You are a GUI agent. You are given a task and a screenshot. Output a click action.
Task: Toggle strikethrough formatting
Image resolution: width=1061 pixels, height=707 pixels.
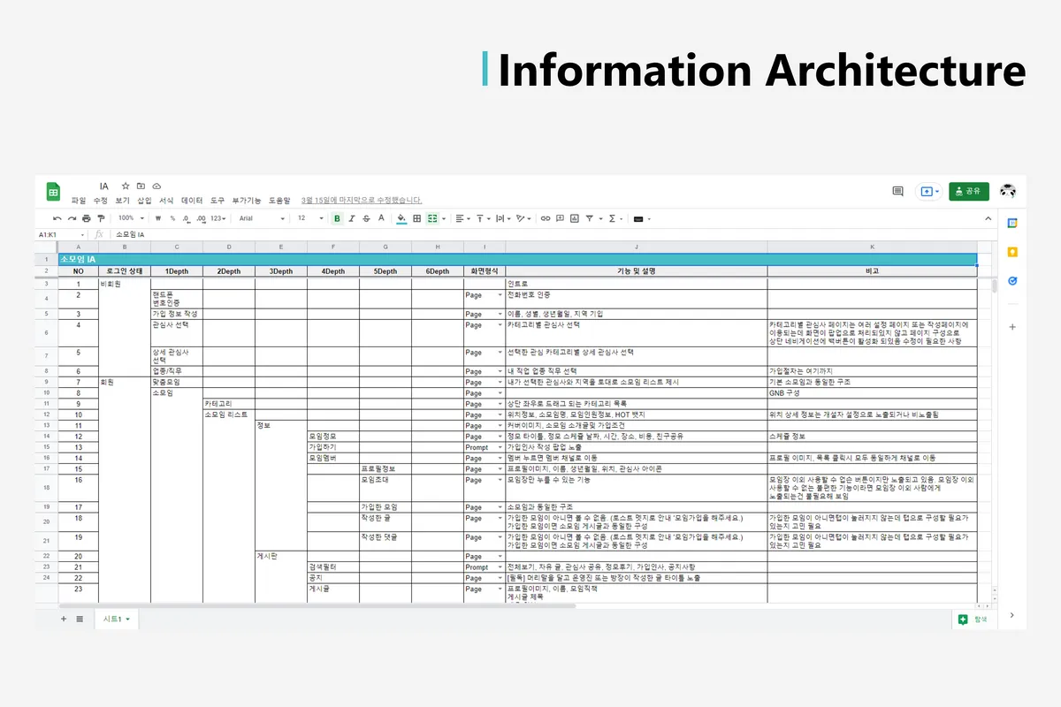366,218
